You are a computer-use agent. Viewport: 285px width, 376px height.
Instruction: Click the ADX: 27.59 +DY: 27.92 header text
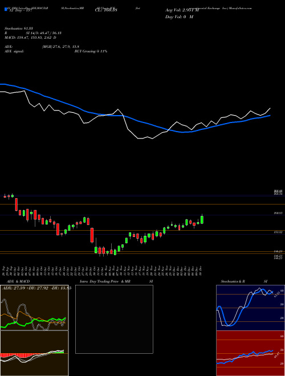tap(36, 288)
